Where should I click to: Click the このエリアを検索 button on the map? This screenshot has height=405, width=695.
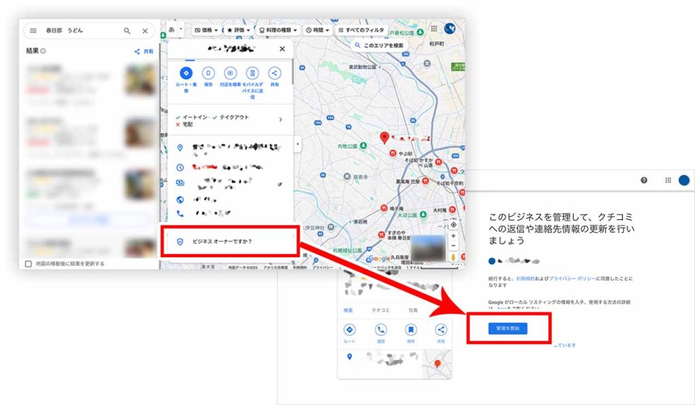[379, 45]
